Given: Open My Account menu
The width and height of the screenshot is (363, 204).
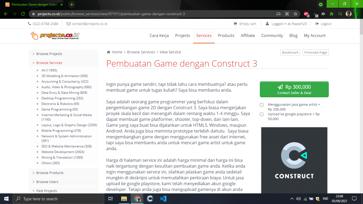Looking at the screenshot, I should point(315,36).
